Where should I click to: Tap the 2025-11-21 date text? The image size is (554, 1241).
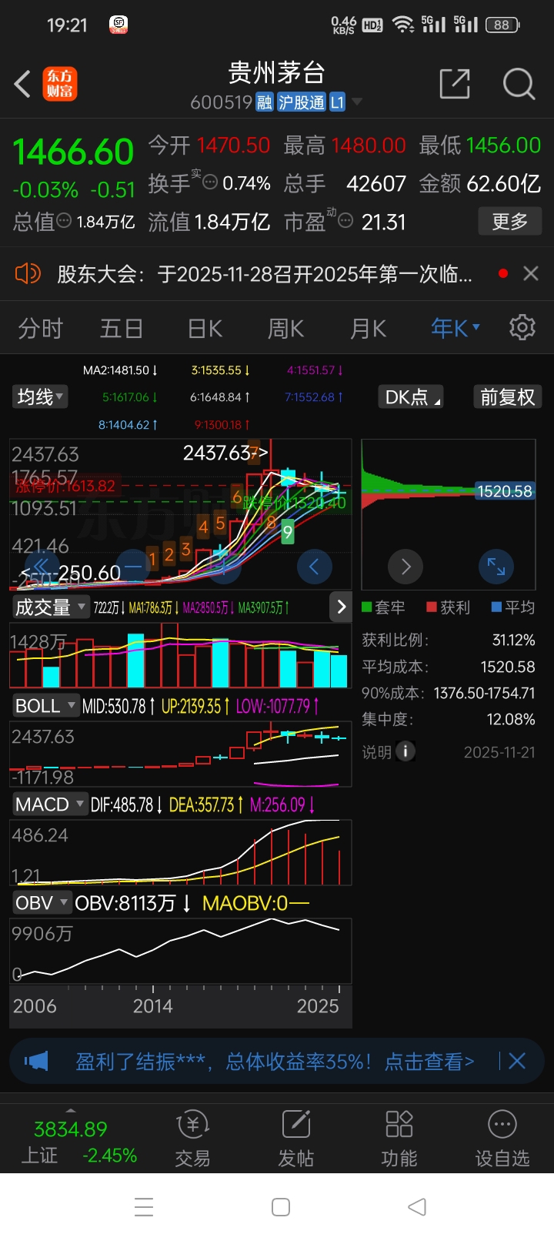tap(499, 752)
